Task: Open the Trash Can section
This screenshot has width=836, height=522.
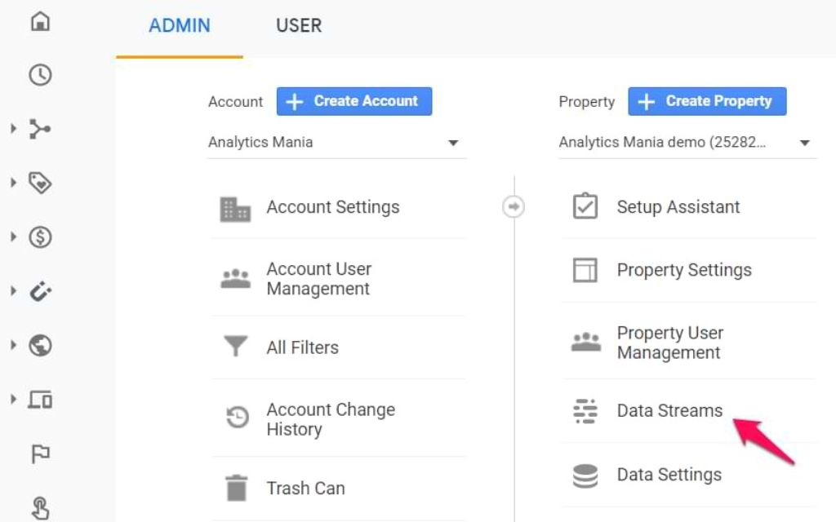Action: 305,488
